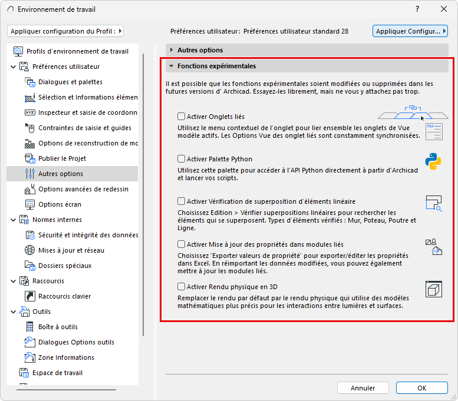Select Raccourcis clavier tree item
This screenshot has width=458, height=401.
[65, 296]
